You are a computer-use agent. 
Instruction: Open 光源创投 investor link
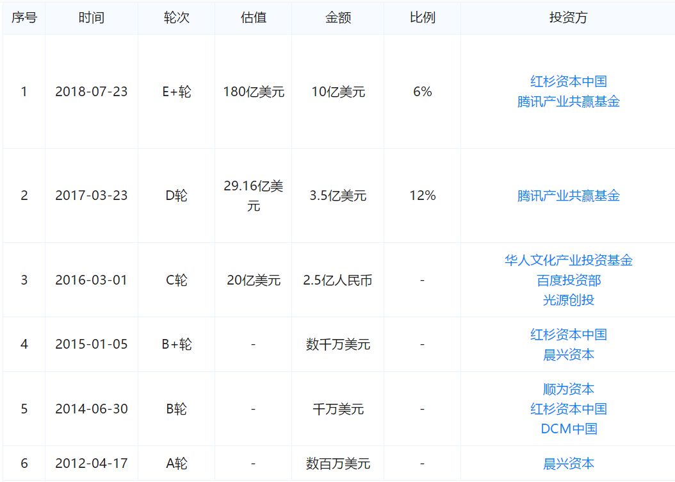click(x=568, y=300)
